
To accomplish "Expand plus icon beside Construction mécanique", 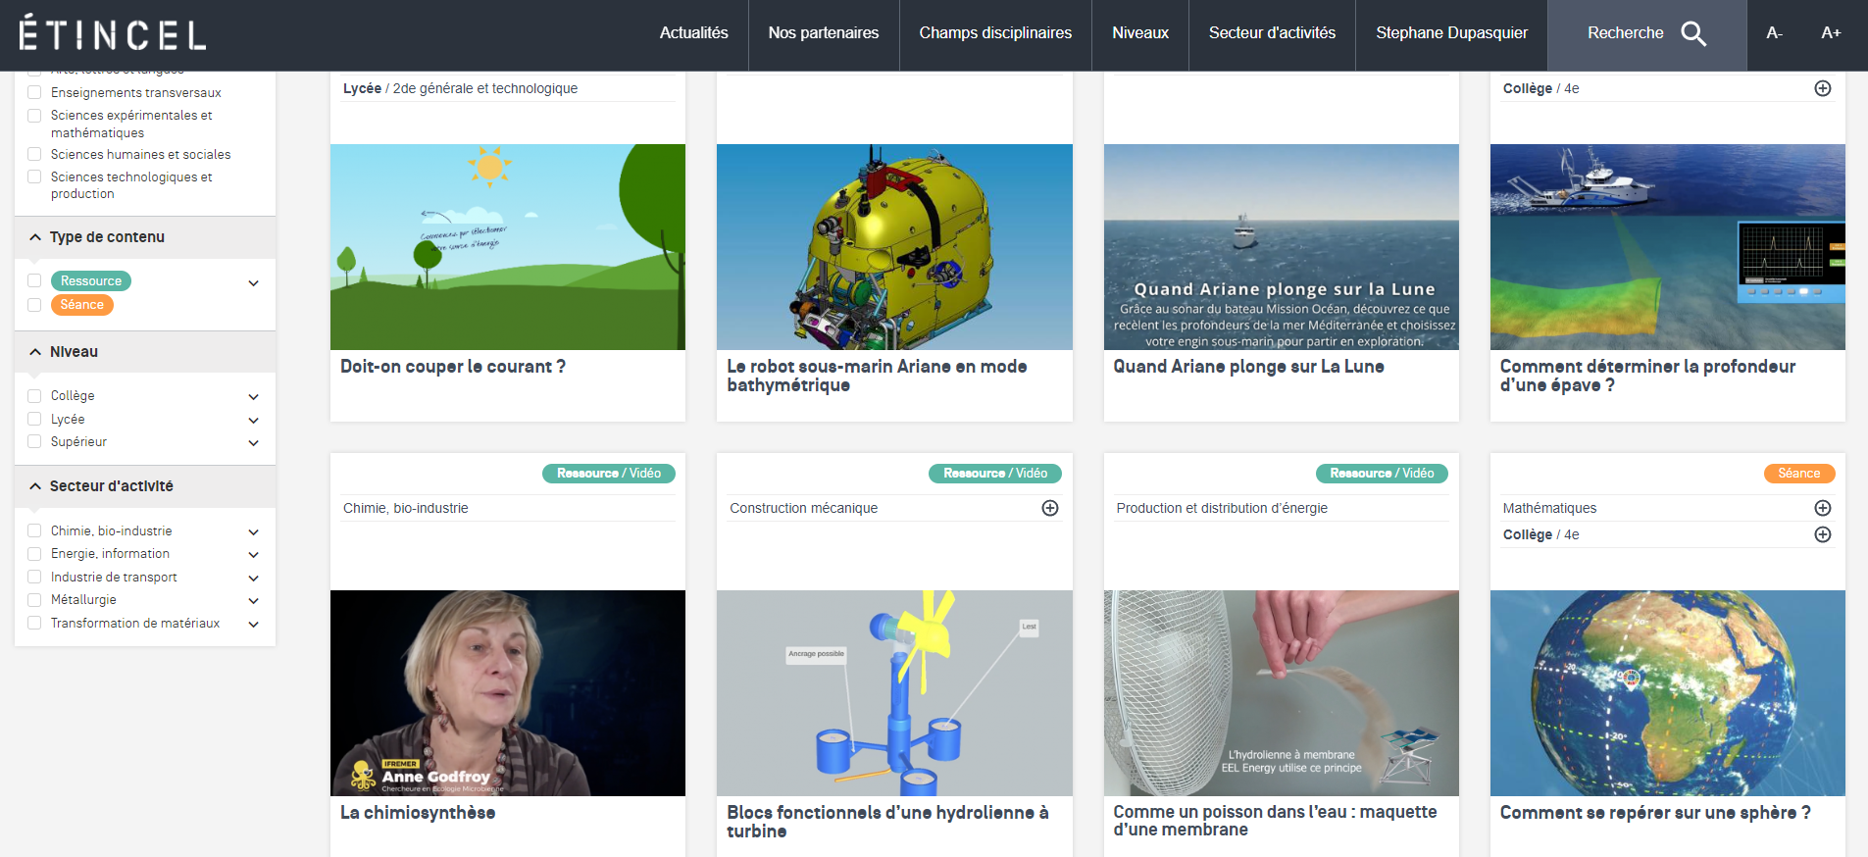I will coord(1050,508).
